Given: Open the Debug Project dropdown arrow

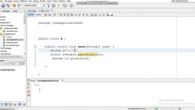Looking at the screenshot, I should coord(68,5).
